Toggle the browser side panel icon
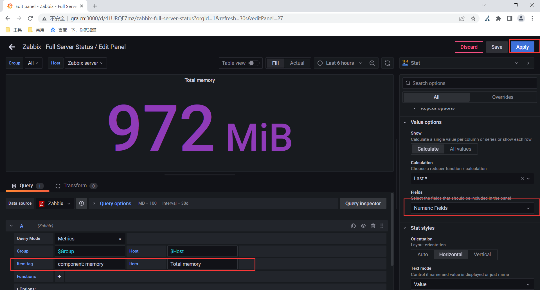Screen dimensions: 540x290 pyautogui.click(x=510, y=19)
